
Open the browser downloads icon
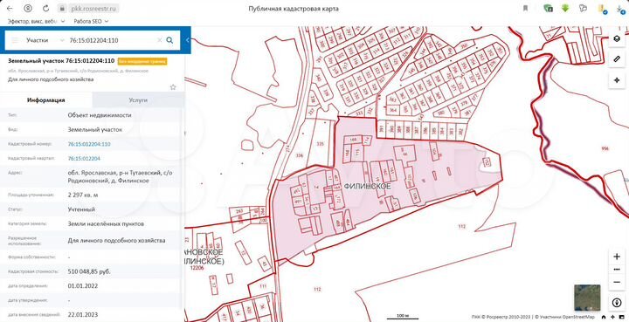[620, 9]
